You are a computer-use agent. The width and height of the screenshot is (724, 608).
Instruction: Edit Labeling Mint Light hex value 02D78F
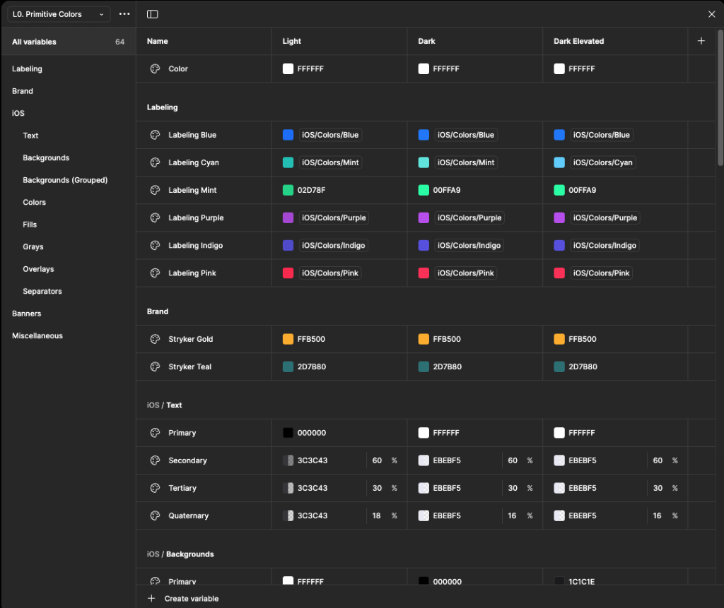click(x=311, y=190)
